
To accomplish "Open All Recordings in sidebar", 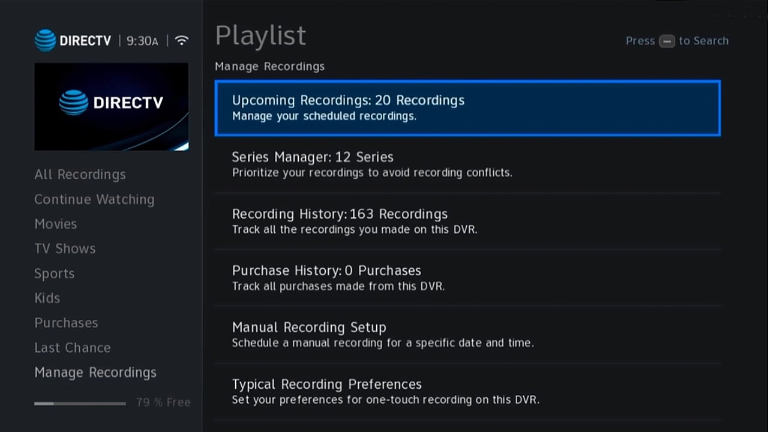I will (x=80, y=175).
